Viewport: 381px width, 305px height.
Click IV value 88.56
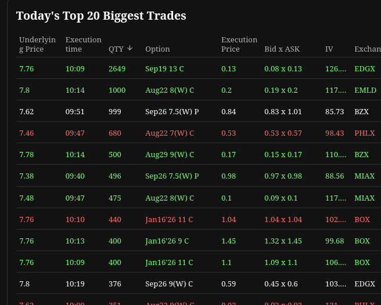tap(335, 176)
